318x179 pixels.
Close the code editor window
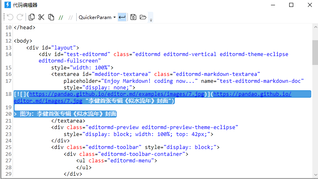click(310, 5)
